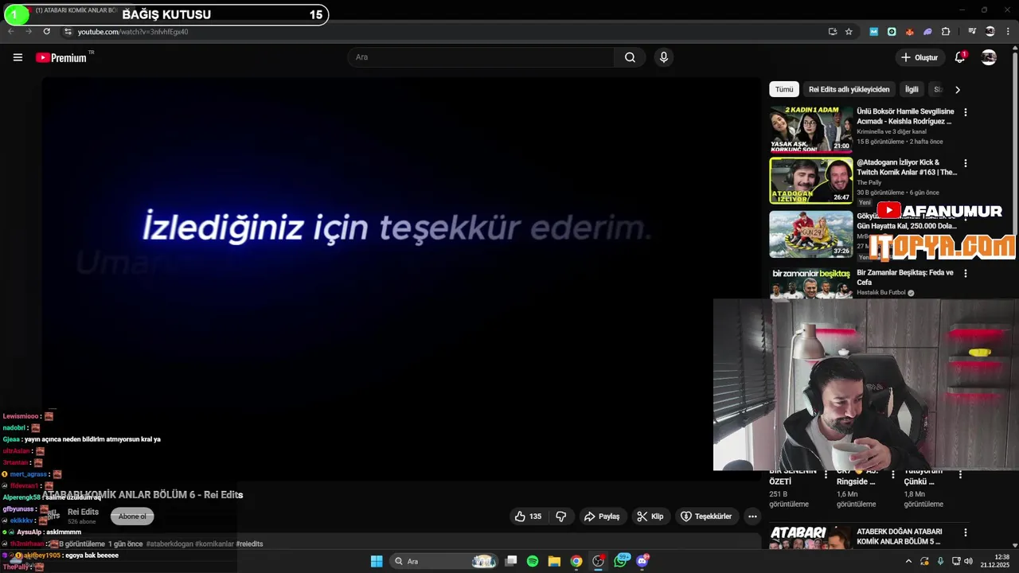Open Windows Start menu
Viewport: 1019px width, 573px height.
point(377,561)
